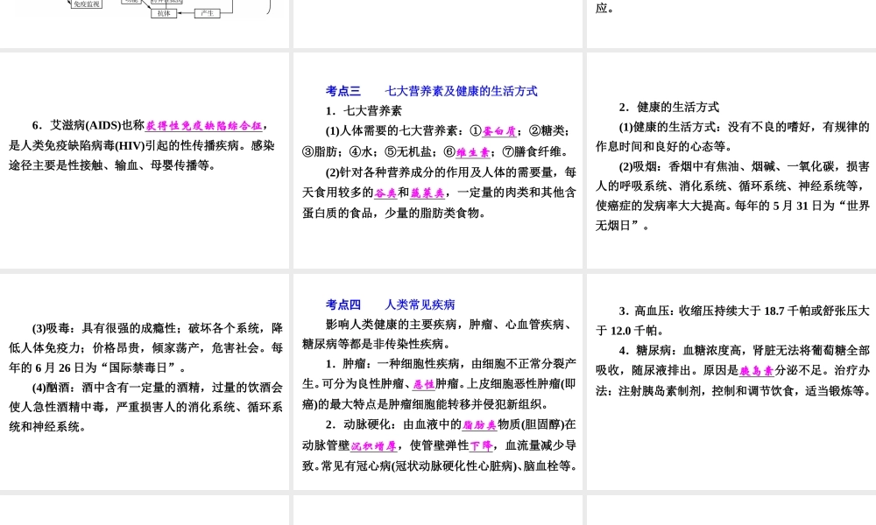Click the item label 2. 动脉硬化
Image resolution: width=876 pixels, height=525 pixels.
click(x=357, y=424)
